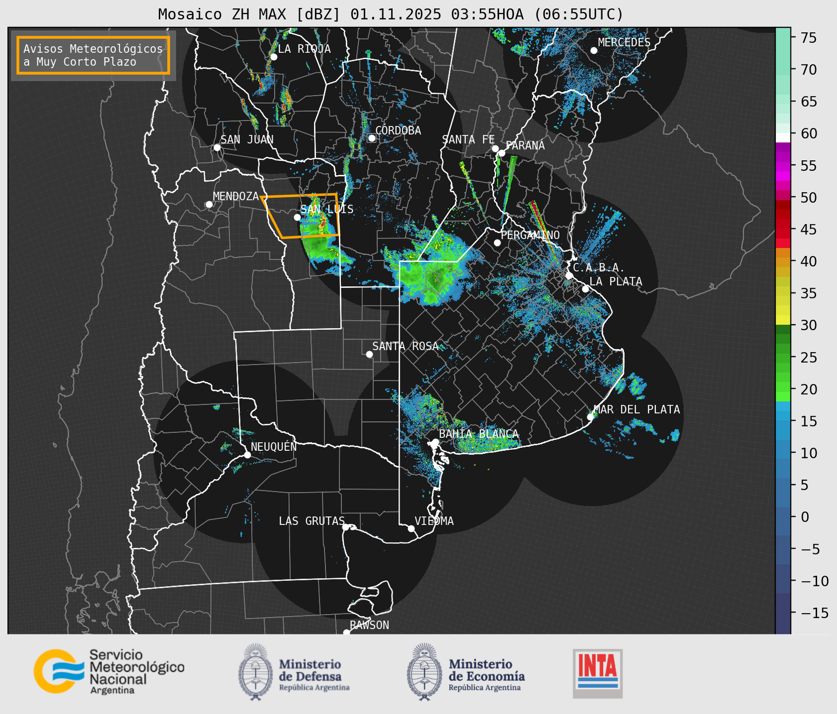The image size is (837, 714).
Task: Click the 60 dBZ white band on colorbar
Action: (782, 137)
